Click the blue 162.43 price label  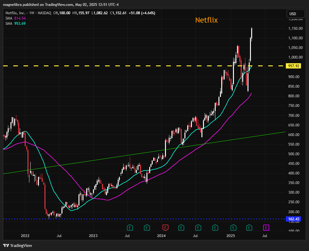coord(294,219)
